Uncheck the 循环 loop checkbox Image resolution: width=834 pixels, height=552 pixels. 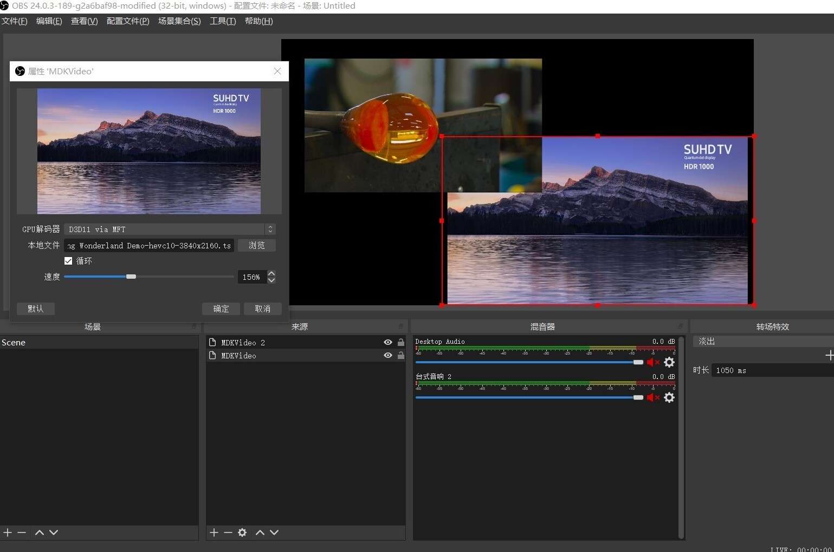(68, 261)
